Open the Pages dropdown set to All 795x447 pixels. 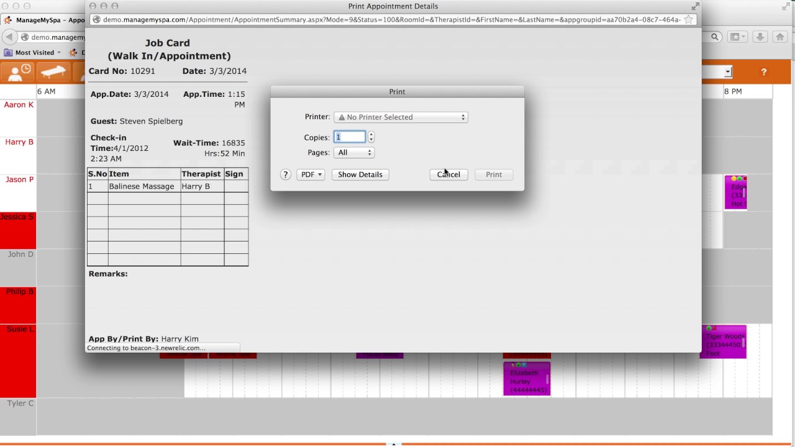click(x=354, y=153)
